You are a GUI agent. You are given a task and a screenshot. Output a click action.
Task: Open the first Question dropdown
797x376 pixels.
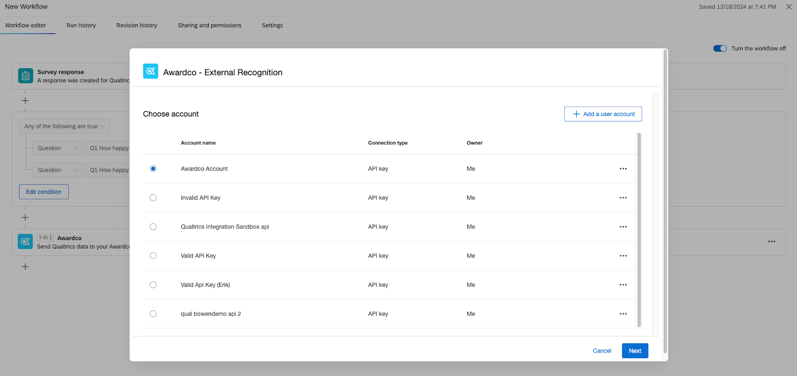pyautogui.click(x=57, y=148)
